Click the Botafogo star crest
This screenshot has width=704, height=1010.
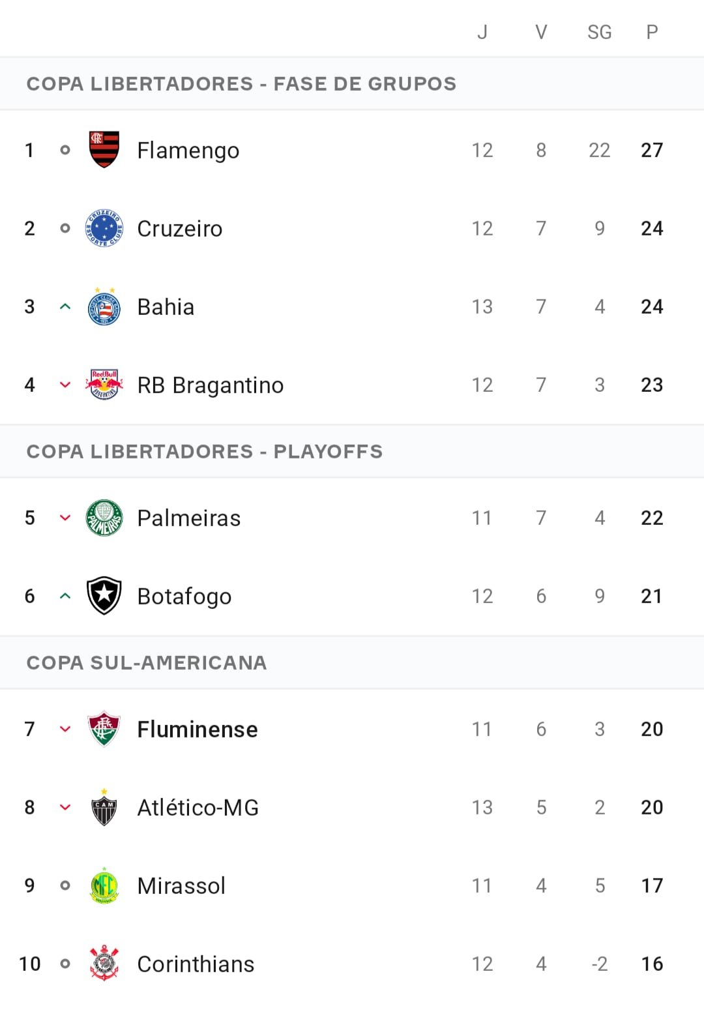104,596
